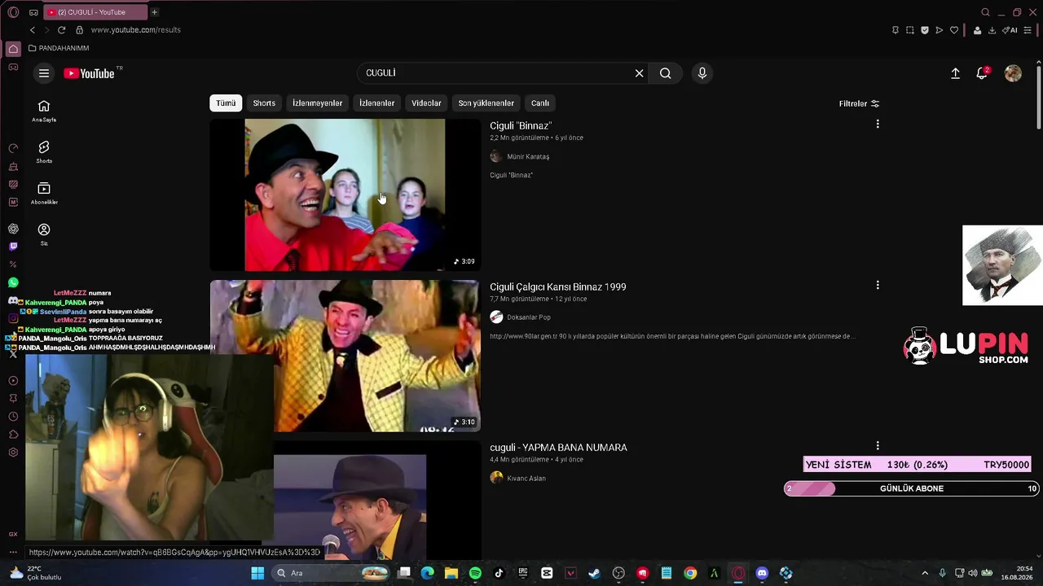Click the browser address bar URL
1043x586 pixels.
point(136,30)
